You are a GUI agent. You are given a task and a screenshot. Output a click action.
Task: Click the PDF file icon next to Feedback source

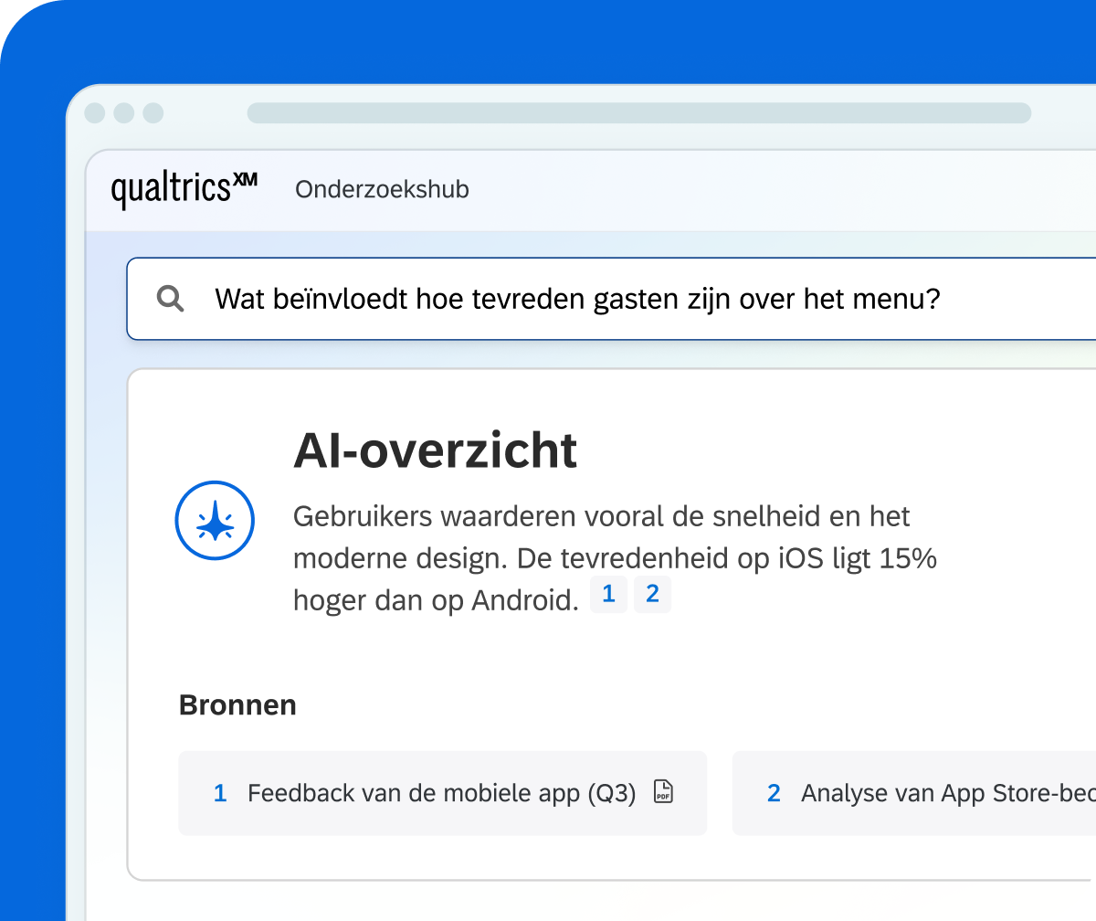point(664,792)
